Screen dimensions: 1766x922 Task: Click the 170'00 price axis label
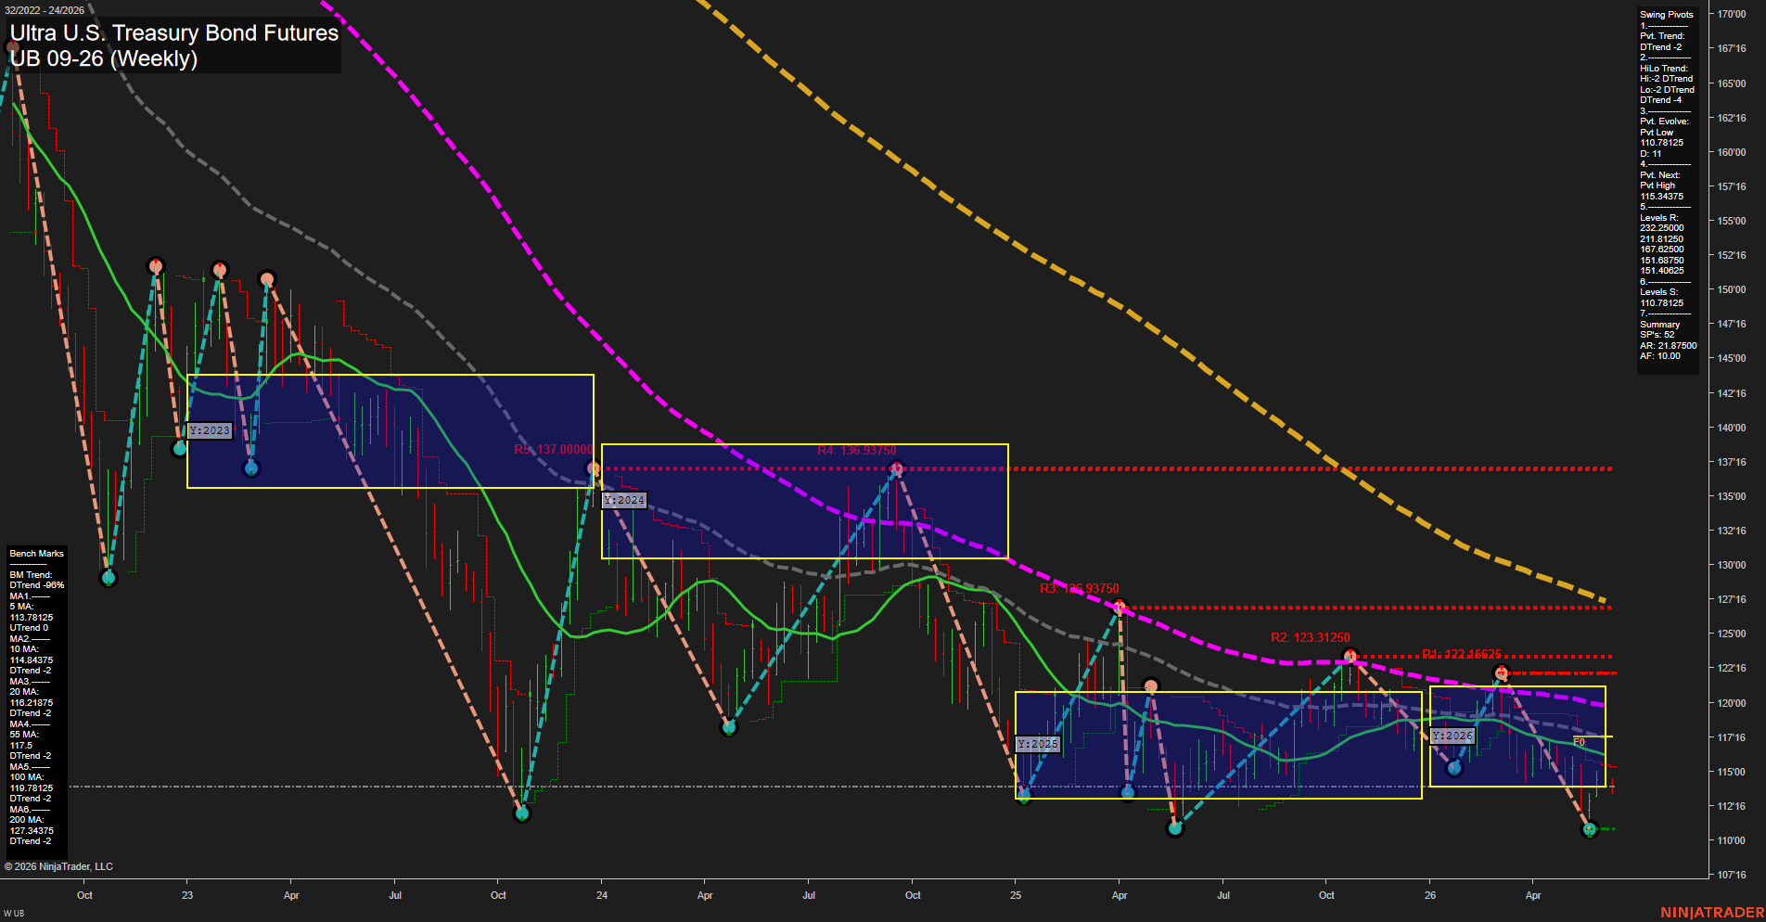tap(1731, 14)
